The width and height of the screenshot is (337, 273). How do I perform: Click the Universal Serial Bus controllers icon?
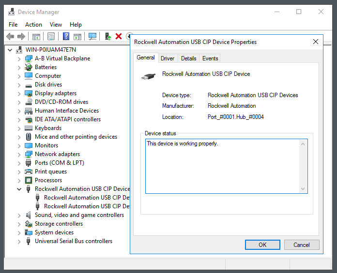pyautogui.click(x=28, y=241)
